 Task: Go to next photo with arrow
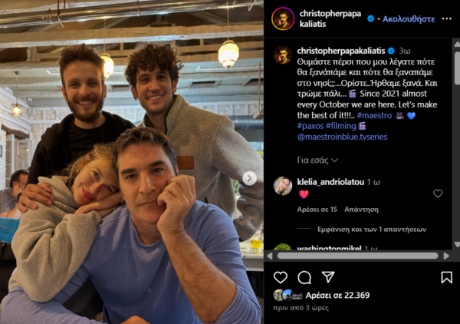coord(249,178)
